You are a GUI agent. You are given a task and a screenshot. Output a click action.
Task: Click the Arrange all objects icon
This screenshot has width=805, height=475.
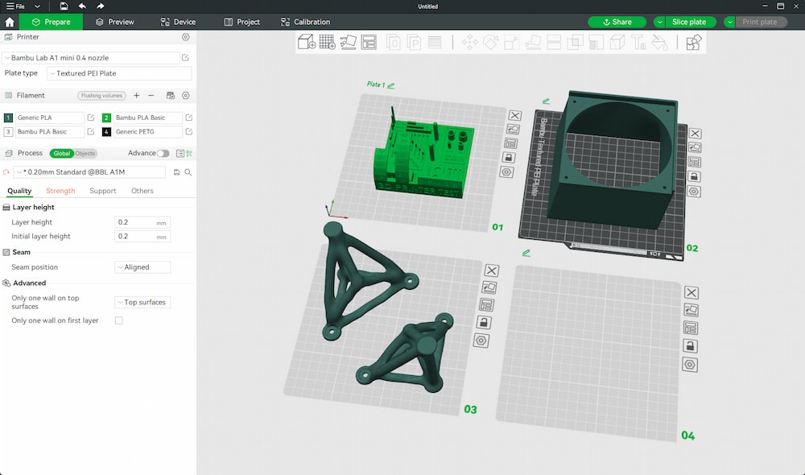click(369, 42)
